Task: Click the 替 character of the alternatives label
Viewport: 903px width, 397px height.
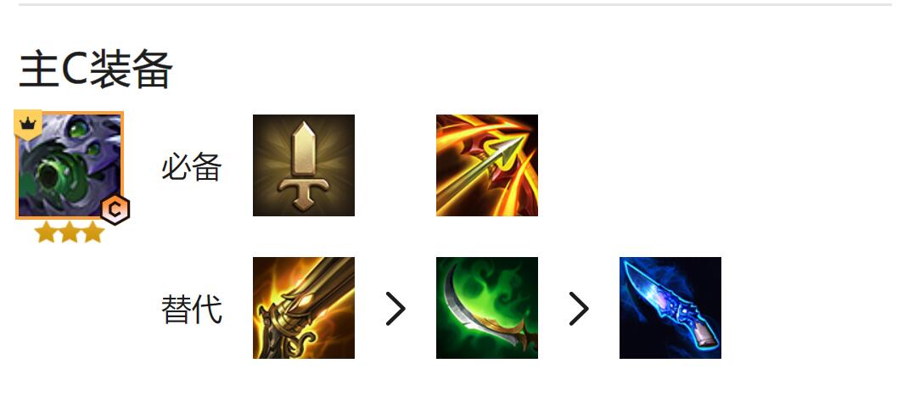Action: pyautogui.click(x=177, y=310)
